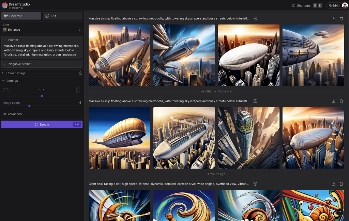The image size is (349, 221).
Task: Click the upload image icon
Action: coord(80,73)
